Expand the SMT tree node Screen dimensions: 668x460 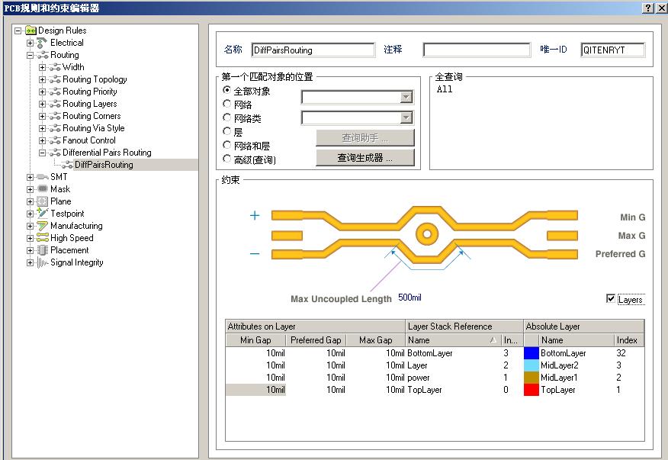tap(30, 177)
